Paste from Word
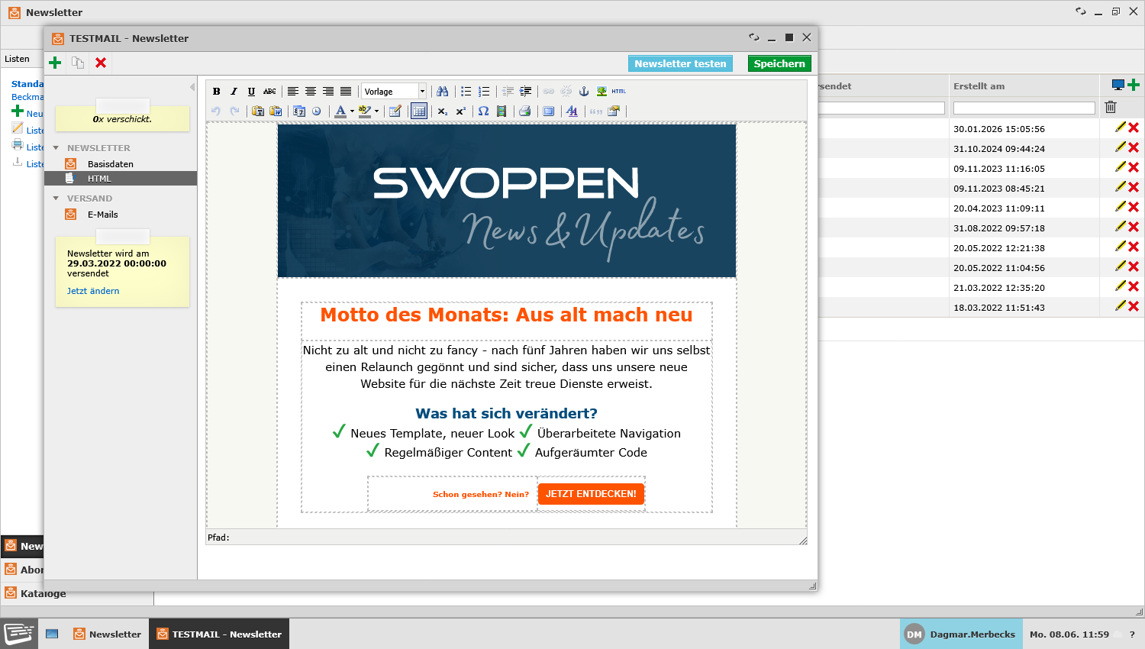The width and height of the screenshot is (1145, 649). click(x=276, y=111)
